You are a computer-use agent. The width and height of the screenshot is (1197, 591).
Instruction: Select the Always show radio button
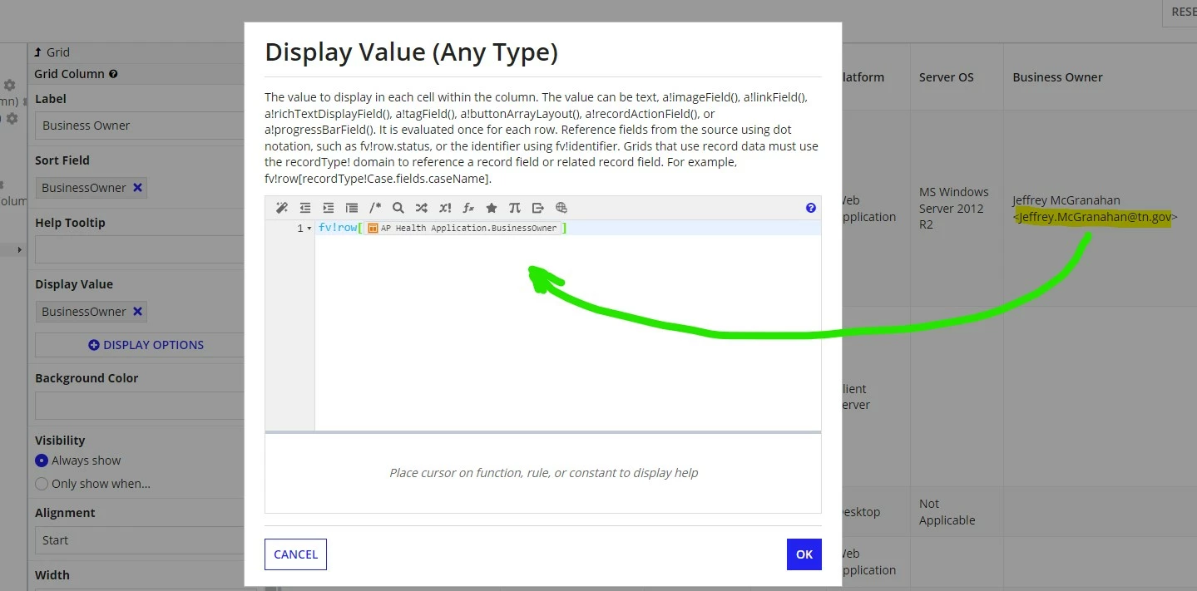pyautogui.click(x=42, y=460)
